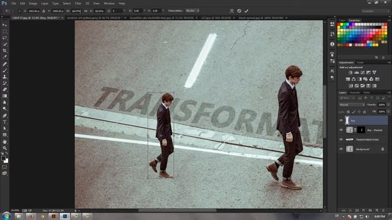Select the Rectangular Marquee tool

coord(4,32)
